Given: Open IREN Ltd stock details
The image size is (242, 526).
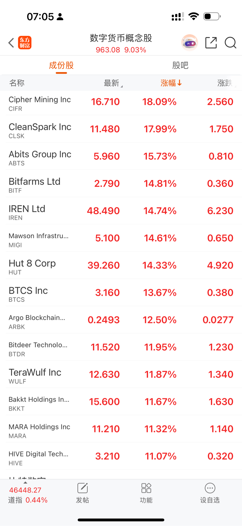Looking at the screenshot, I should (121, 211).
